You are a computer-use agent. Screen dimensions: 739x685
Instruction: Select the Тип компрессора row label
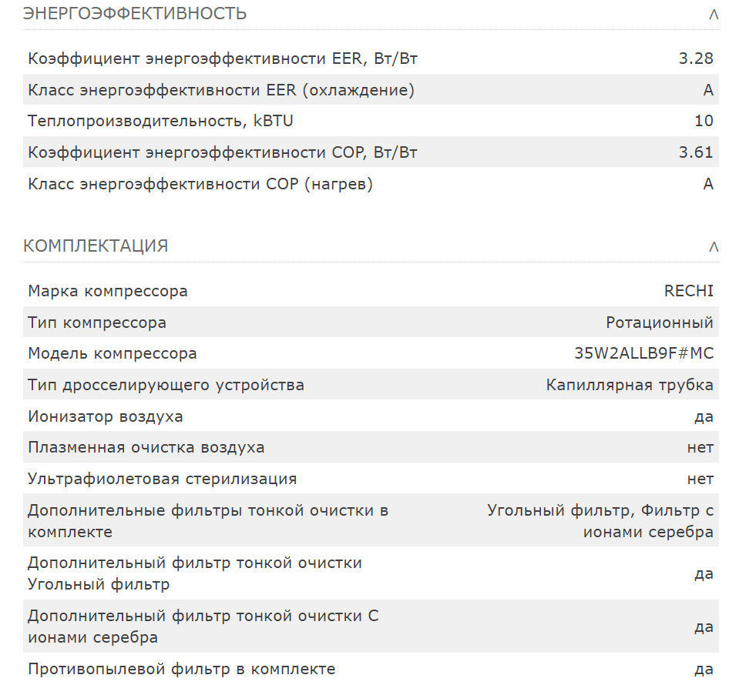(97, 322)
